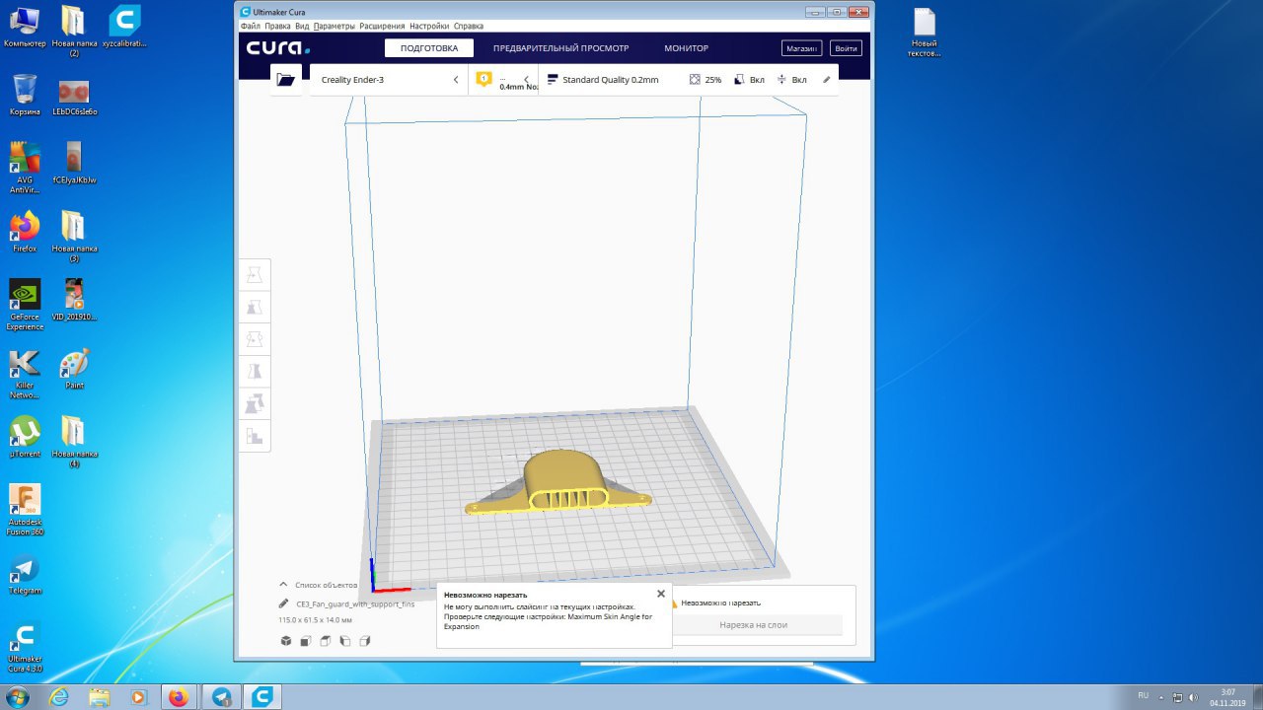The width and height of the screenshot is (1263, 710).
Task: Expand the 0.4mm nozzle material selector
Action: click(503, 80)
